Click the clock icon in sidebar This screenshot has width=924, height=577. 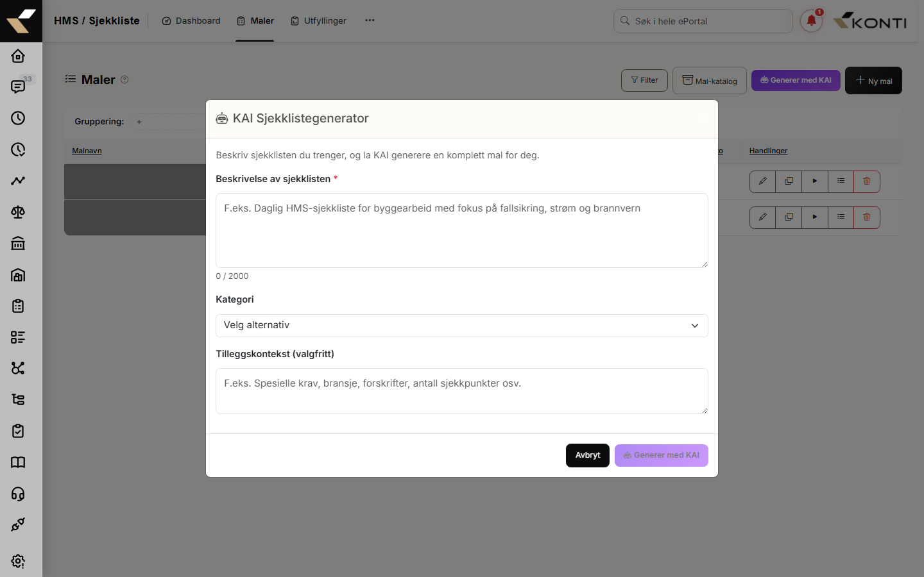pyautogui.click(x=18, y=118)
